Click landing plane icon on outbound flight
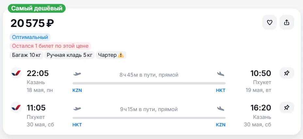 click(x=220, y=74)
